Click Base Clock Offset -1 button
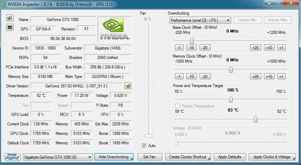Viewport: 301px width, 165px height. tap(179, 47)
